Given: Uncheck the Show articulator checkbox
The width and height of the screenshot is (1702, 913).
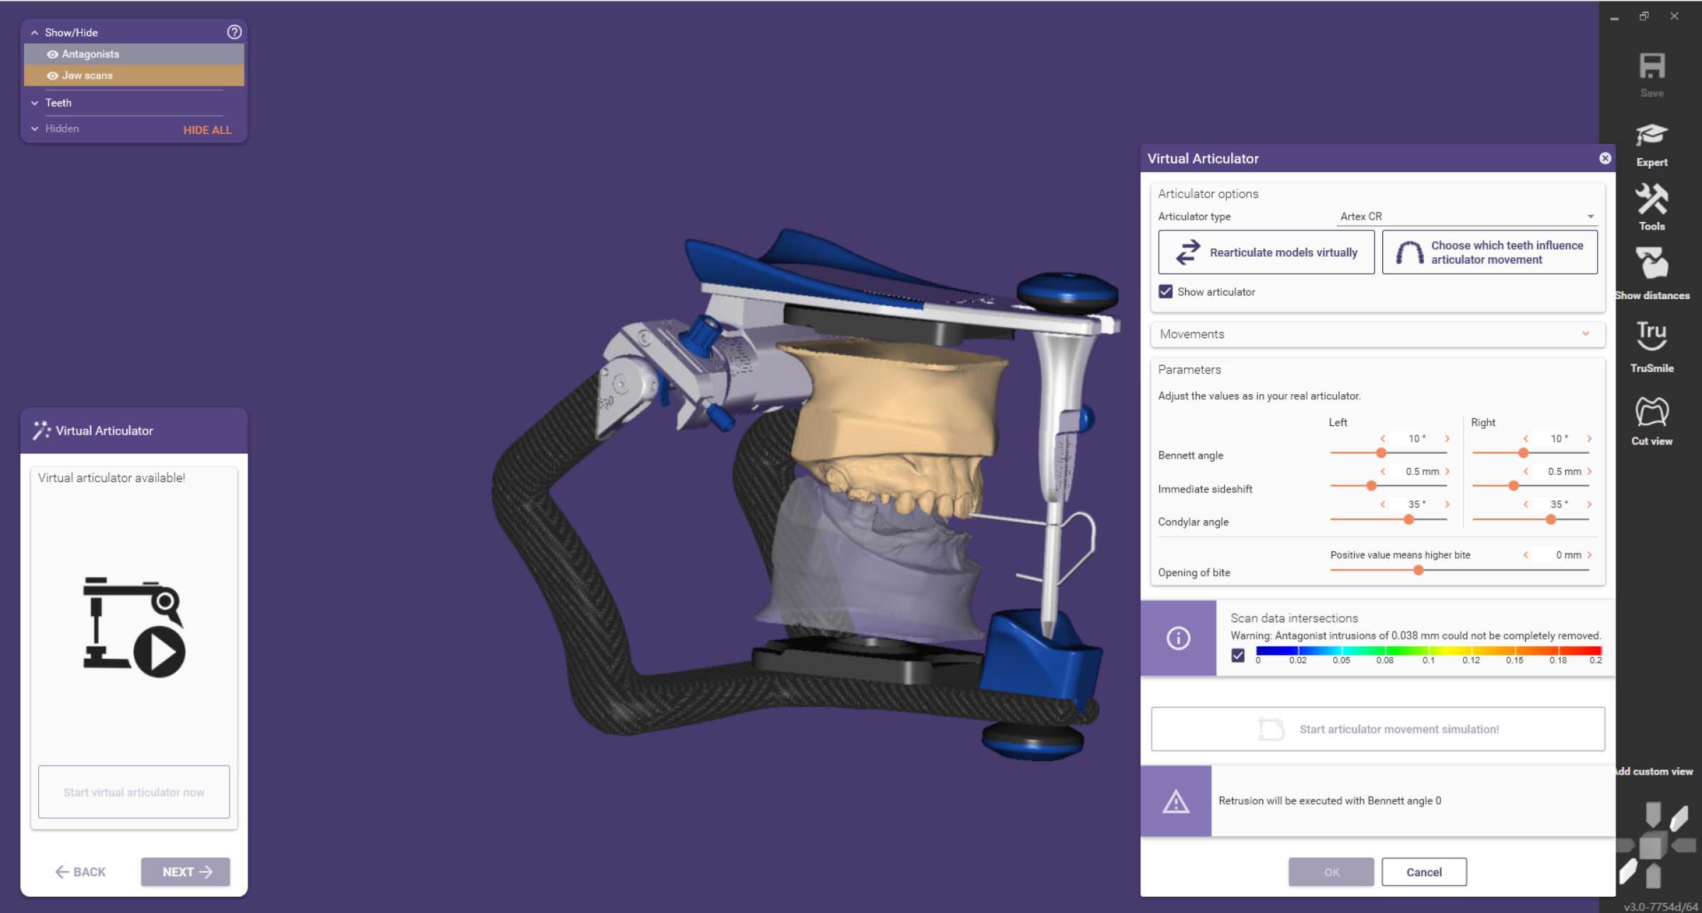Looking at the screenshot, I should [x=1165, y=291].
